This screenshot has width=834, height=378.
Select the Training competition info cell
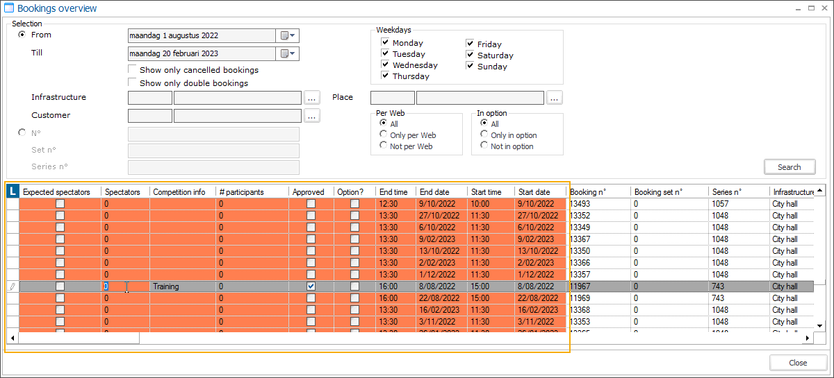click(x=183, y=286)
